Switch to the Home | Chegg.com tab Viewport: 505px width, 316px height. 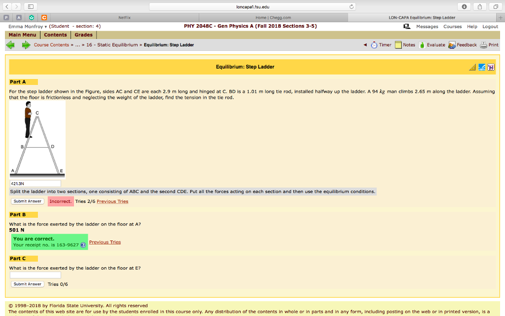[273, 17]
